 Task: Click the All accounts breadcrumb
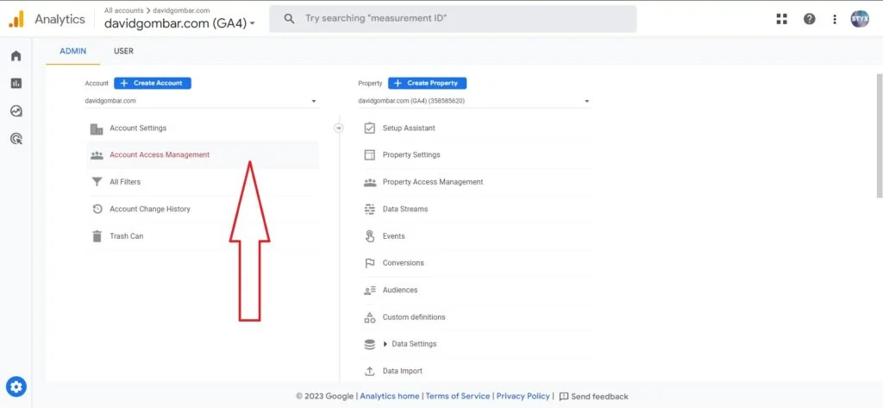[123, 10]
